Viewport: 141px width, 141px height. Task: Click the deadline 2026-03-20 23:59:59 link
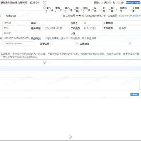pyautogui.click(x=130, y=16)
